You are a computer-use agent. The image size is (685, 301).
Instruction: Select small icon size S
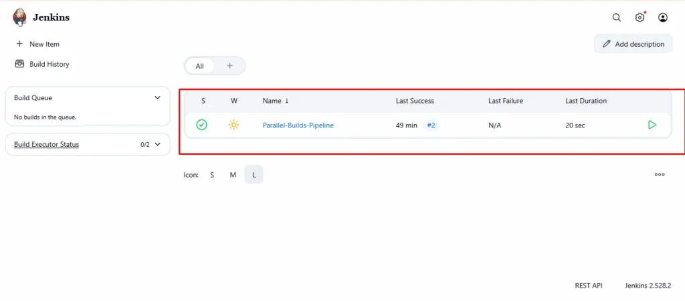click(212, 175)
